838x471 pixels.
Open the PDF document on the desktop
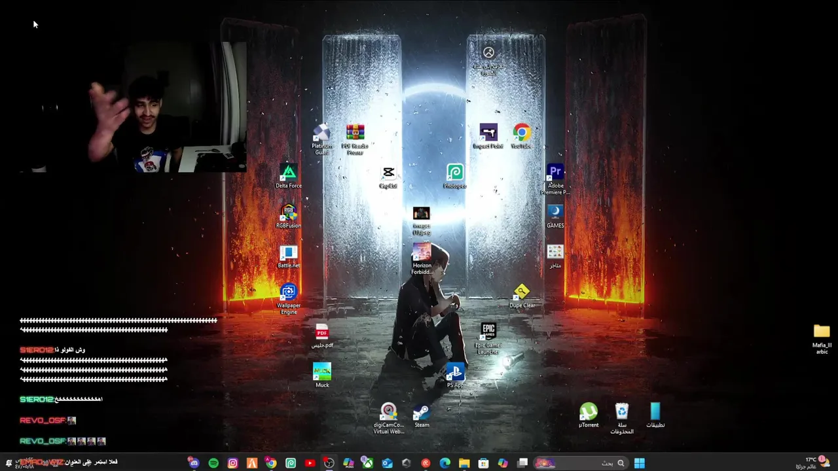[x=321, y=336]
